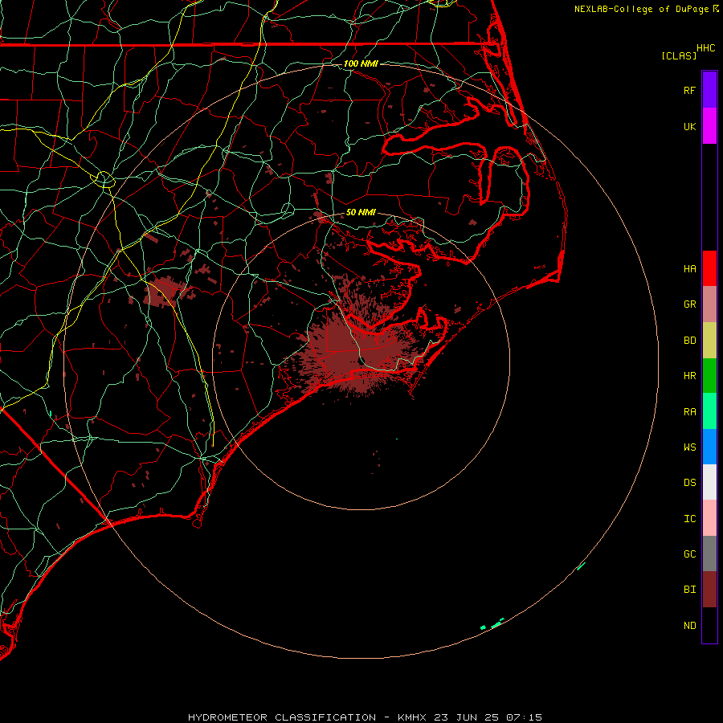723x723 pixels.
Task: Click the WS blue legend swatch
Action: 709,447
